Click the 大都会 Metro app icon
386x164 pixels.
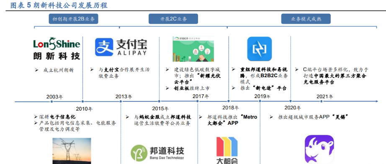coord(227,150)
